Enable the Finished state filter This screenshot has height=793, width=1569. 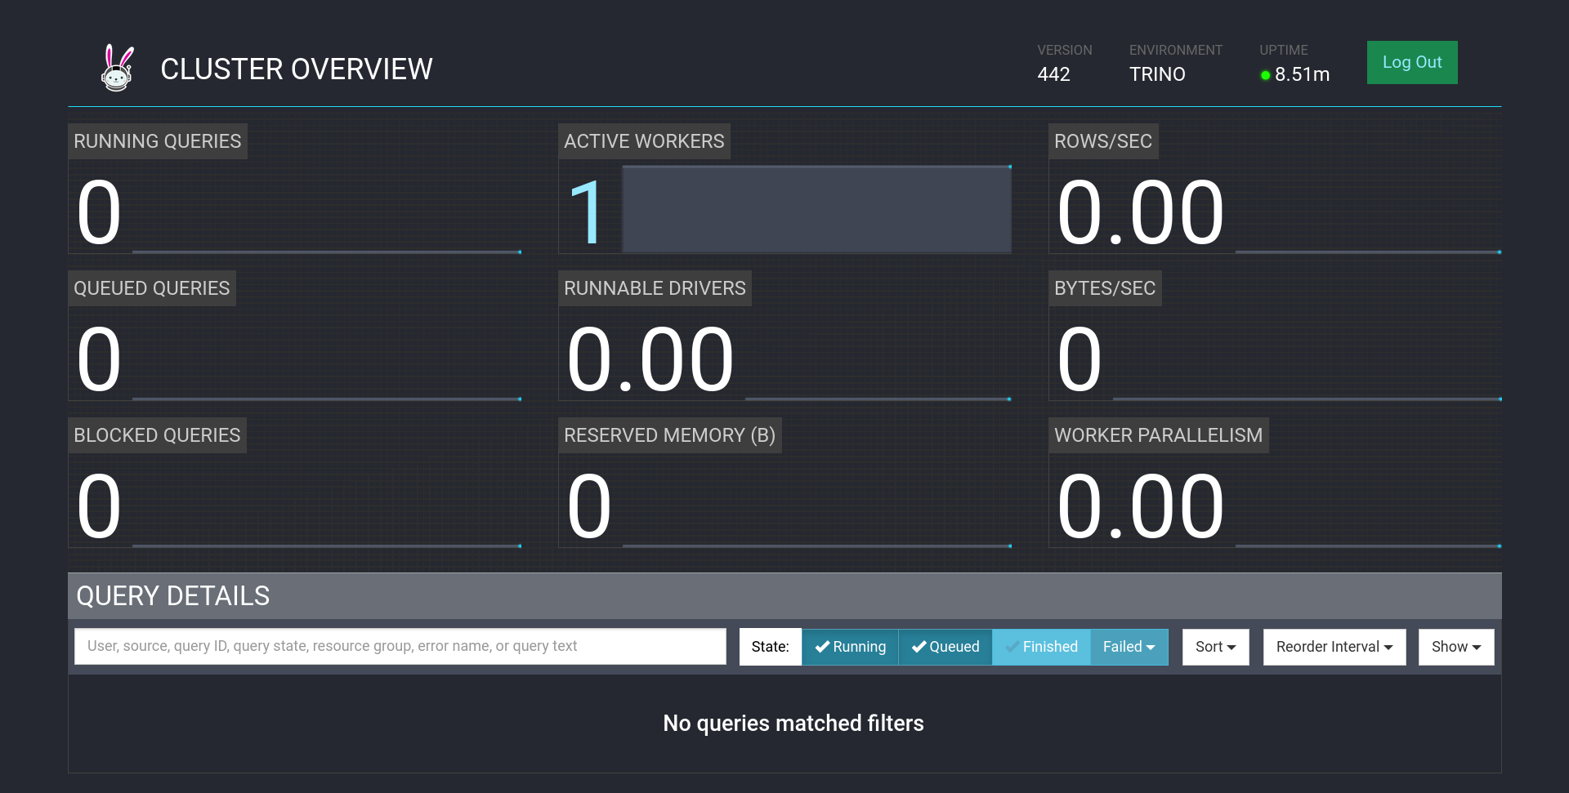pyautogui.click(x=1041, y=647)
